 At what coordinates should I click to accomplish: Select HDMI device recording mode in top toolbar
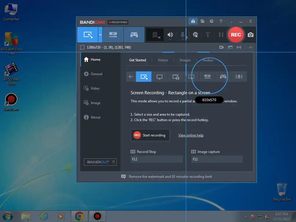113,35
